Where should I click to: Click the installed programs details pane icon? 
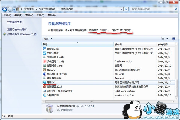tap(49, 108)
